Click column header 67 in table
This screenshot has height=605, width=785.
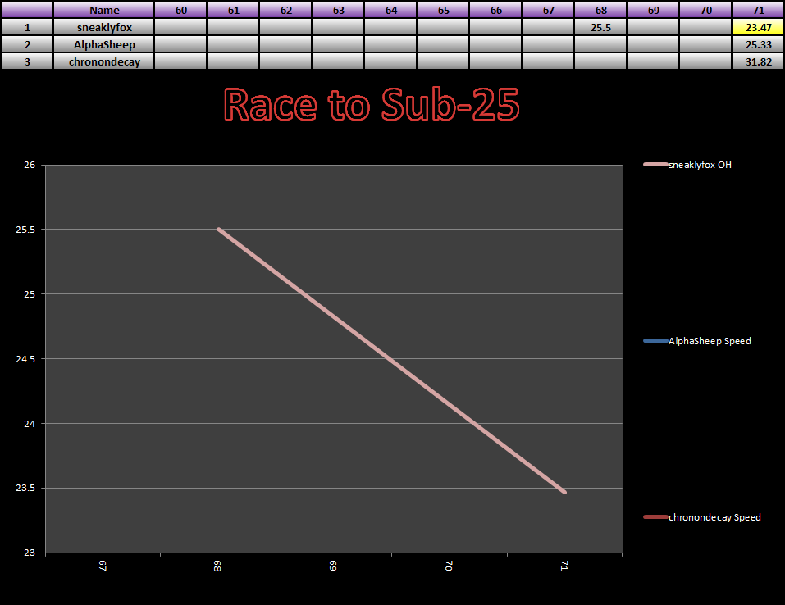[x=548, y=10]
